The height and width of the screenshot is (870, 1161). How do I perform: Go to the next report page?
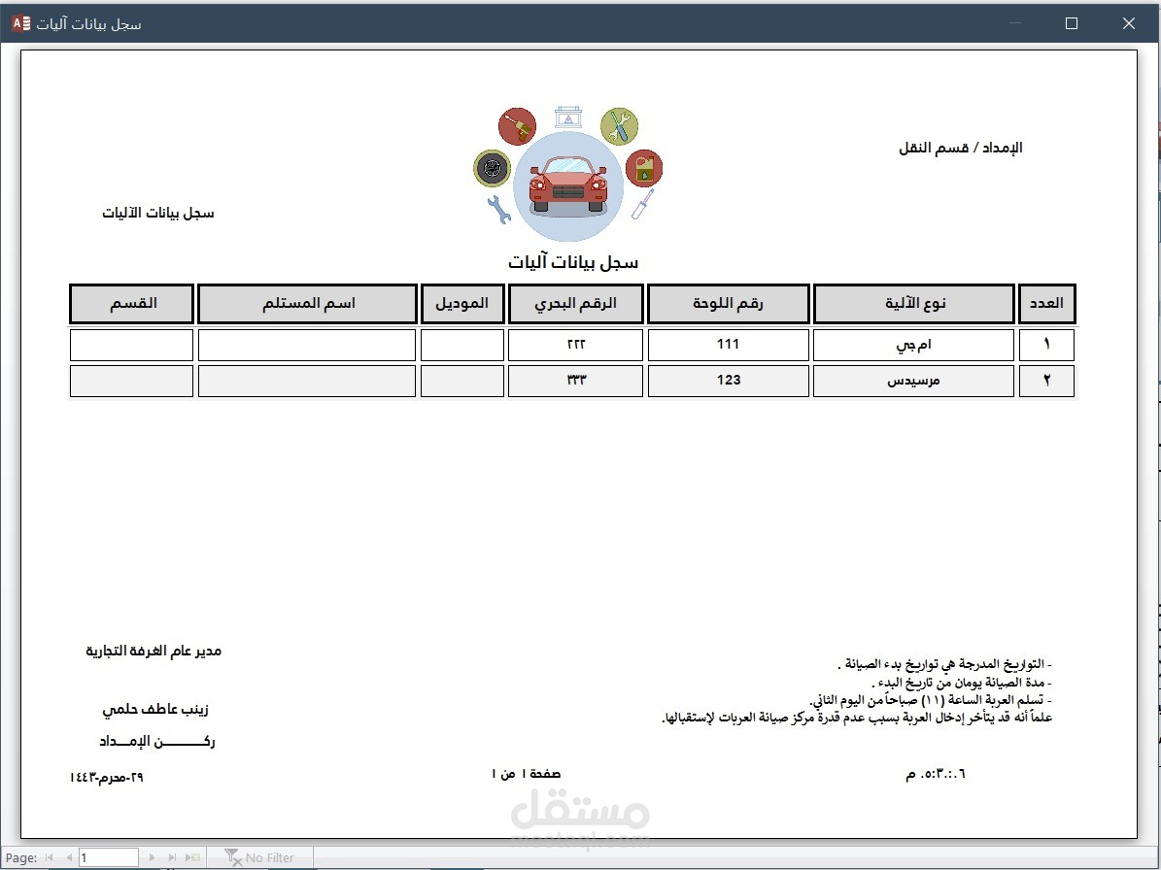click(x=152, y=857)
